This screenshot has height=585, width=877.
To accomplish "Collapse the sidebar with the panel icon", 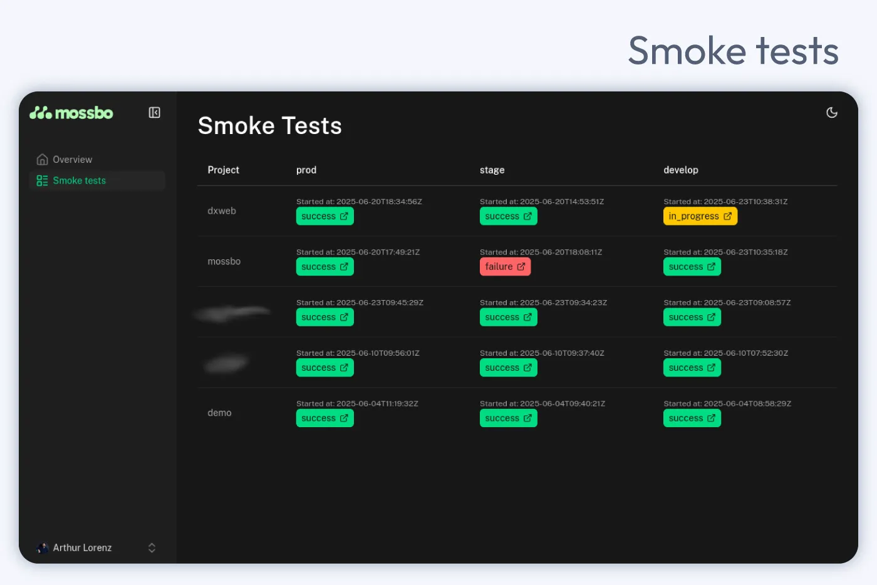I will (153, 113).
